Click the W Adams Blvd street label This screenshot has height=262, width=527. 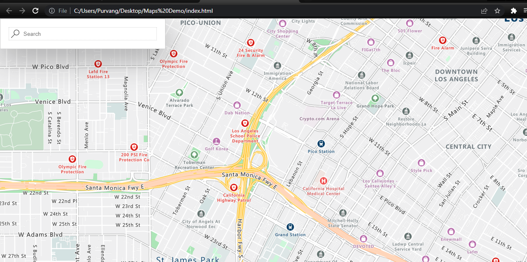click(x=40, y=235)
